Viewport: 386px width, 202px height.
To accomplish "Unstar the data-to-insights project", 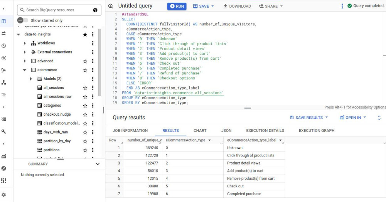I will pos(85,34).
